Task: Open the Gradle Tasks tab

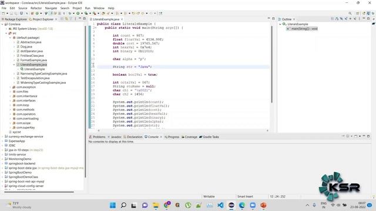Action: pyautogui.click(x=209, y=137)
